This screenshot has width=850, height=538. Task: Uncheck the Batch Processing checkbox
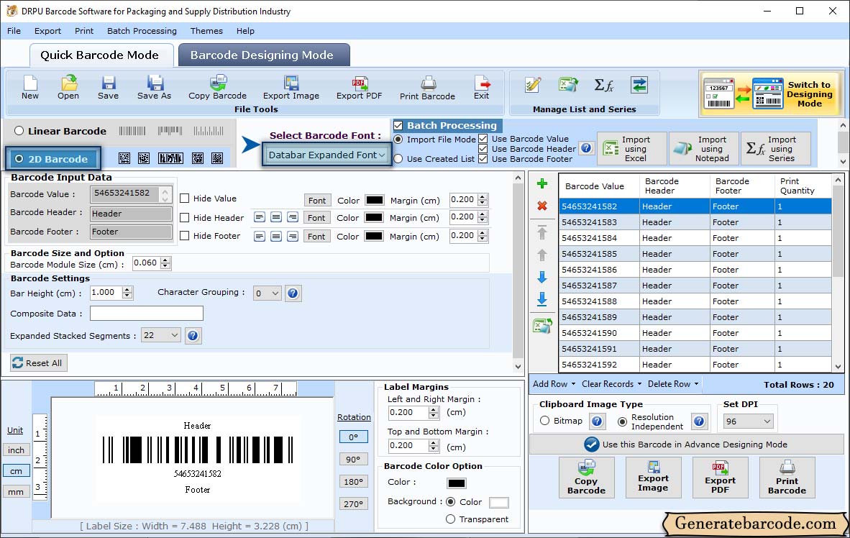(398, 125)
